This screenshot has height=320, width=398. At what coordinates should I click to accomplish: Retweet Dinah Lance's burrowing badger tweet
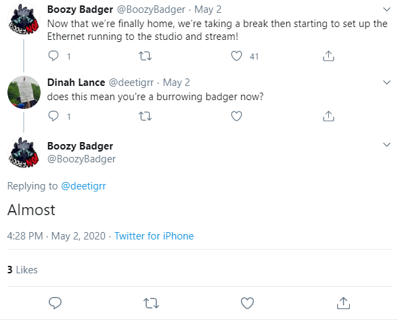tap(145, 116)
